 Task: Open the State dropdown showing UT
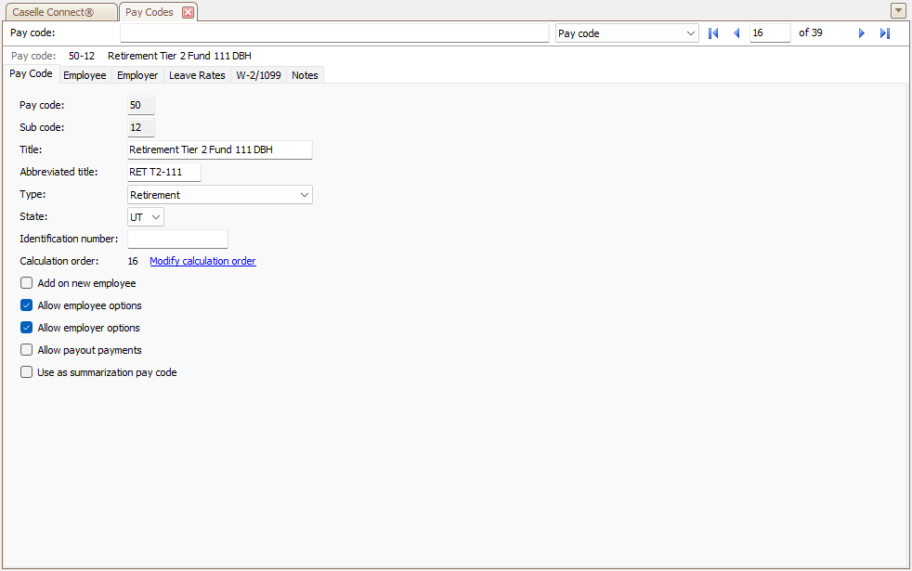click(x=155, y=217)
